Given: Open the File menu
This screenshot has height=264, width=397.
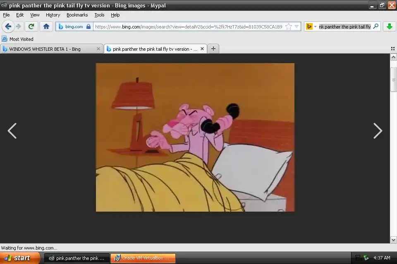Looking at the screenshot, I should pos(6,15).
